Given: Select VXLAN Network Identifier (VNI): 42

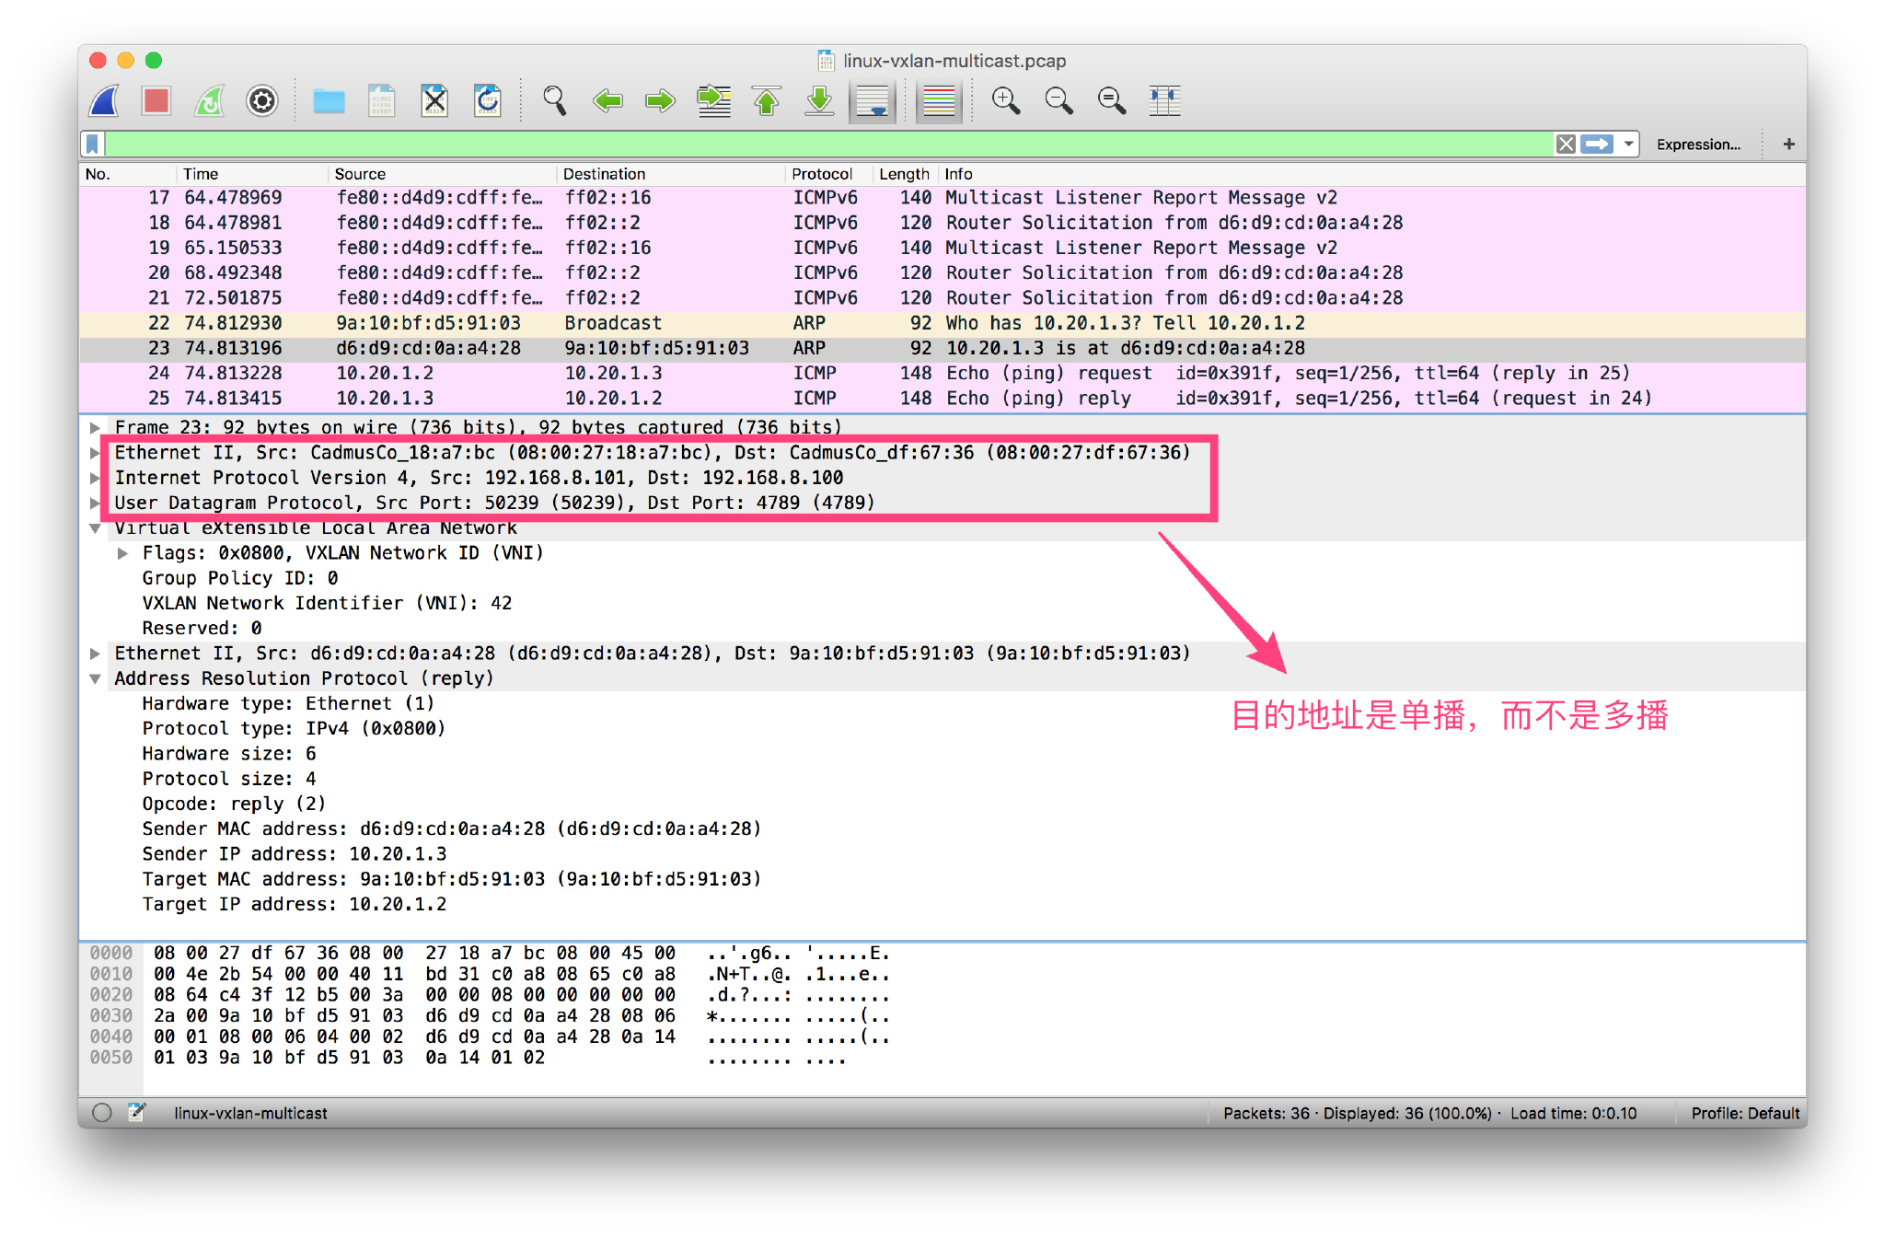Looking at the screenshot, I should tap(327, 603).
